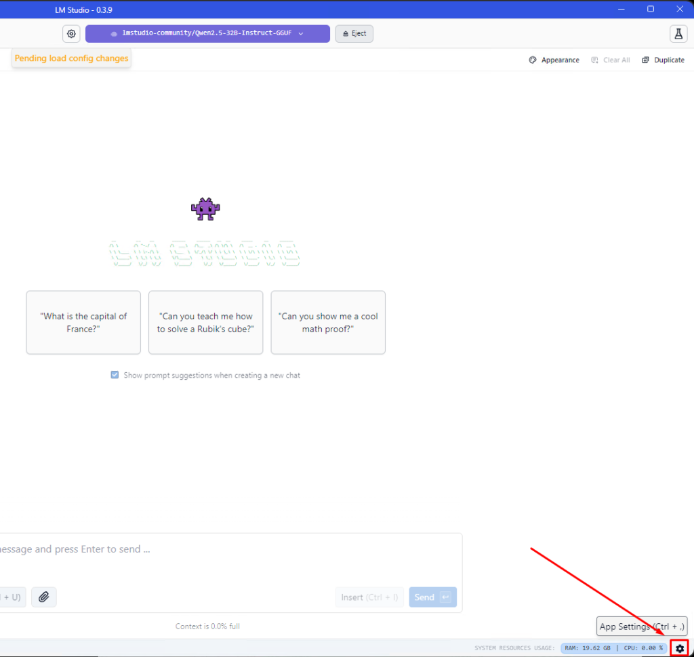
Task: Click the "SYSTEM RESOURCES USAGE:" label
Action: (514, 648)
